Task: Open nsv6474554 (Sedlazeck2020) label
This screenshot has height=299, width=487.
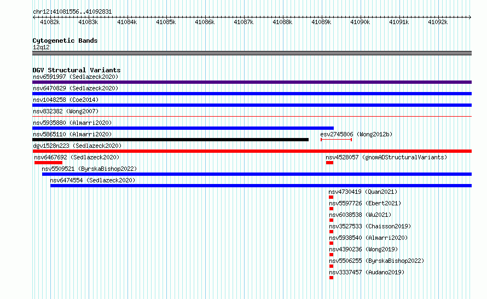Action: coord(92,180)
